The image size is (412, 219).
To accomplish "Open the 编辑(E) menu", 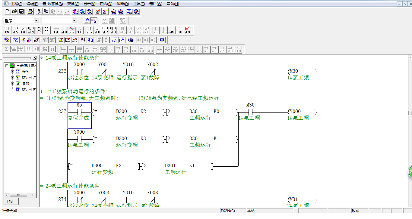I will (32, 4).
